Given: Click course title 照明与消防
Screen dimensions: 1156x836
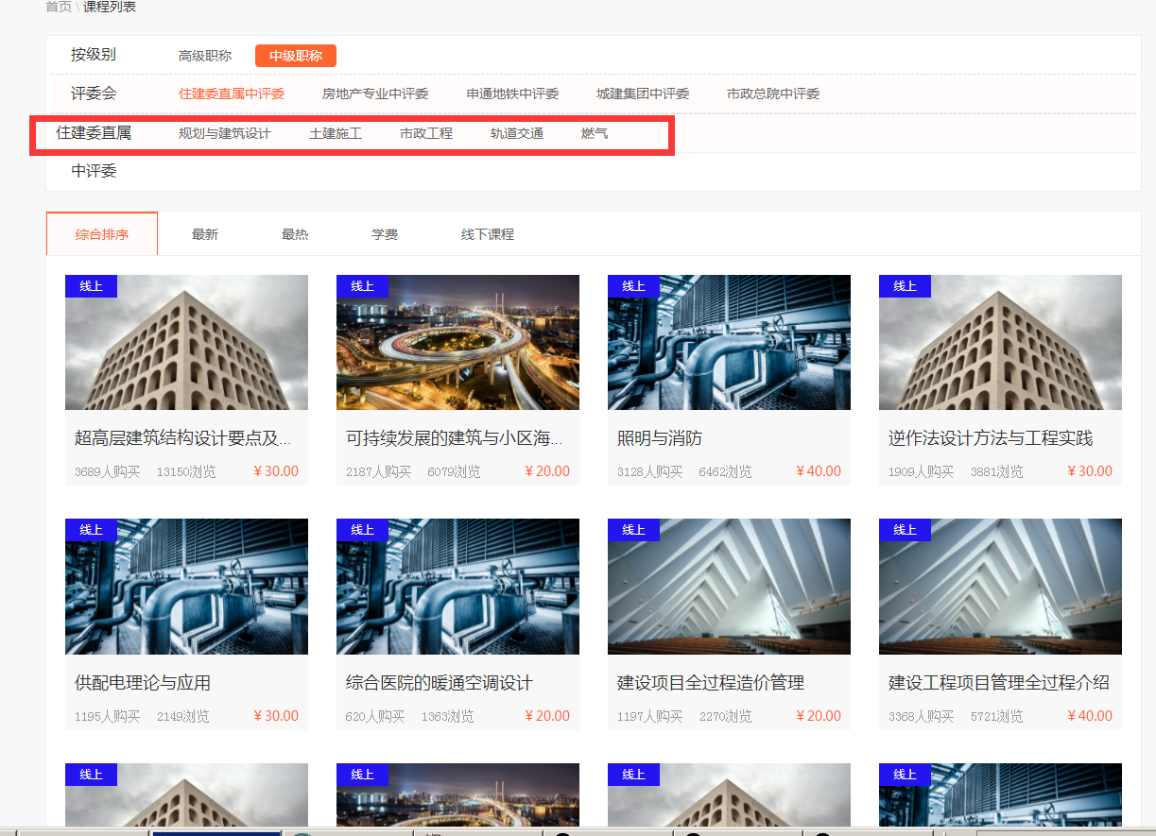Looking at the screenshot, I should (660, 438).
